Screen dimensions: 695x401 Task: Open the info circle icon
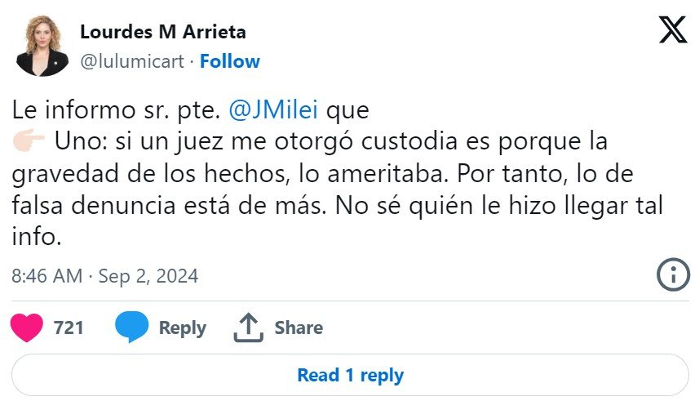[673, 276]
